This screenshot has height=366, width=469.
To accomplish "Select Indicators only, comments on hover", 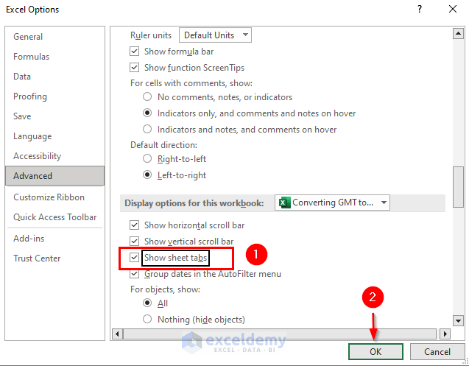I will pos(147,113).
